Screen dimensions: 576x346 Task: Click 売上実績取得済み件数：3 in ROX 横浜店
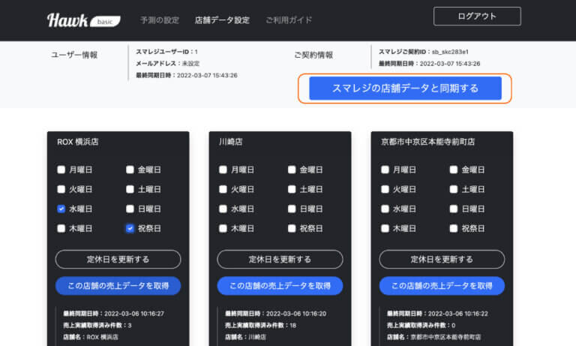(97, 326)
